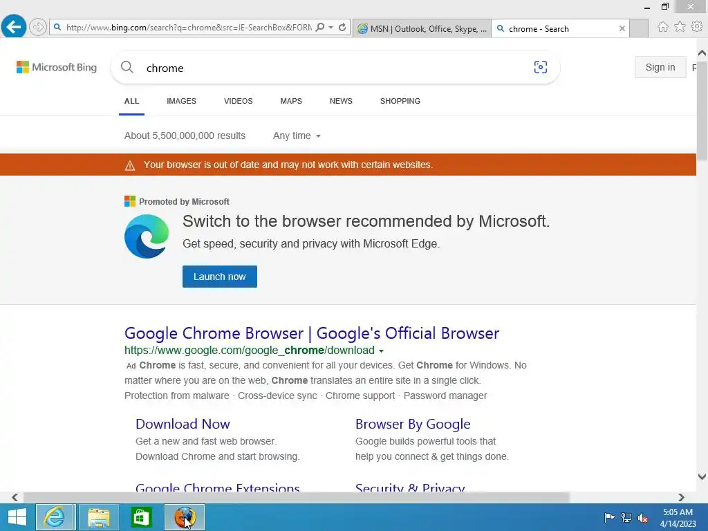Click vertical scrollbar down arrow
Viewport: 708px width, 531px height.
click(702, 476)
